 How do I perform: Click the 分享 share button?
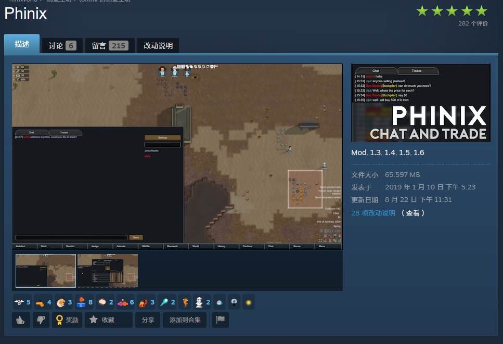148,320
